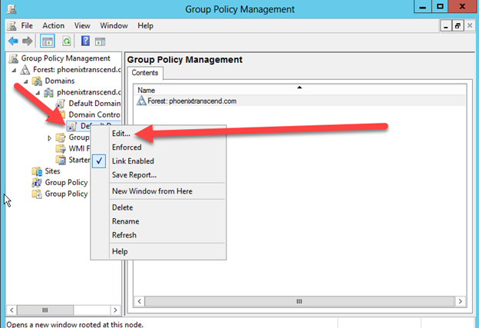The width and height of the screenshot is (479, 328).
Task: Click the Refresh toolbar icon
Action: pyautogui.click(x=66, y=41)
